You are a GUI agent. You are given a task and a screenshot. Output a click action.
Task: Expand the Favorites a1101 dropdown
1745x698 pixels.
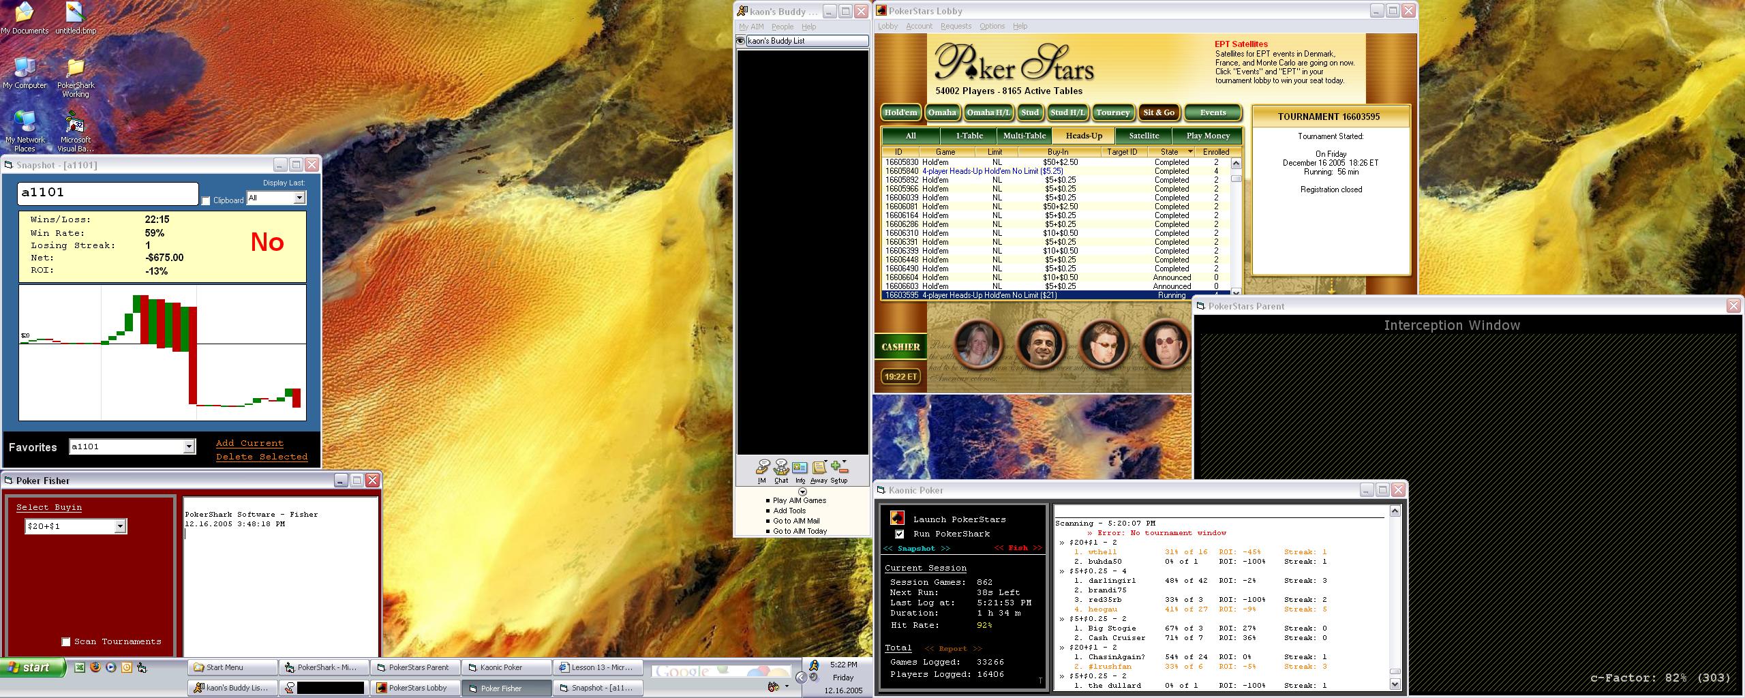pyautogui.click(x=189, y=446)
